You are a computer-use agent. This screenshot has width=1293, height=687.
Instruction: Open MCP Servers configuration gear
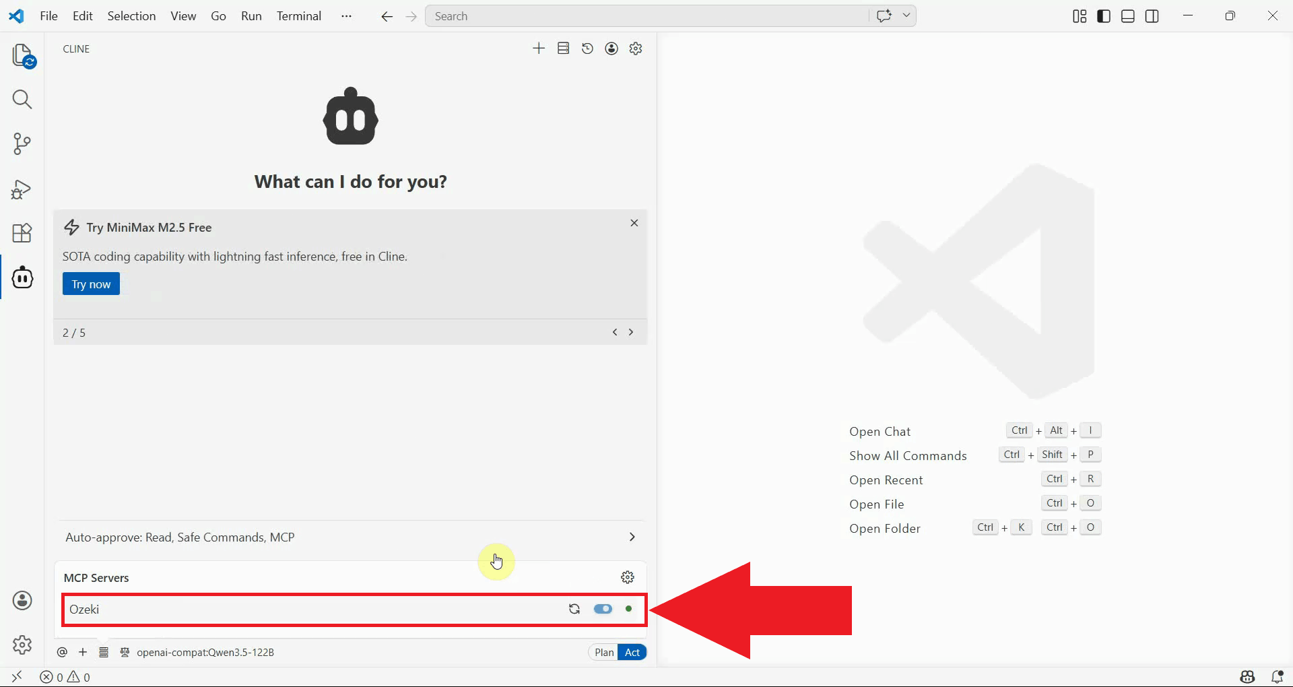click(x=628, y=577)
